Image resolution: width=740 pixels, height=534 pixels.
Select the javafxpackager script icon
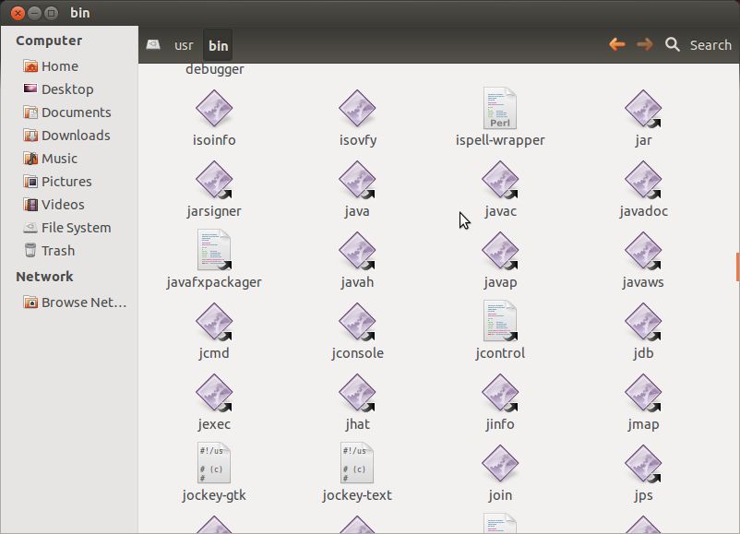(214, 250)
